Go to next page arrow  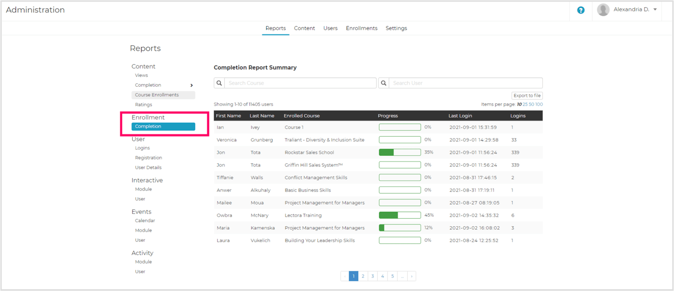[412, 276]
